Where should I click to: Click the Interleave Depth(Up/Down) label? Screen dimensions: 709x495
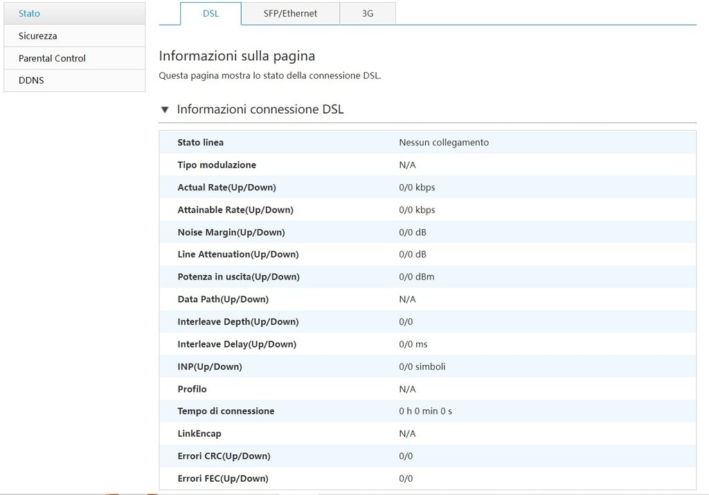[238, 322]
